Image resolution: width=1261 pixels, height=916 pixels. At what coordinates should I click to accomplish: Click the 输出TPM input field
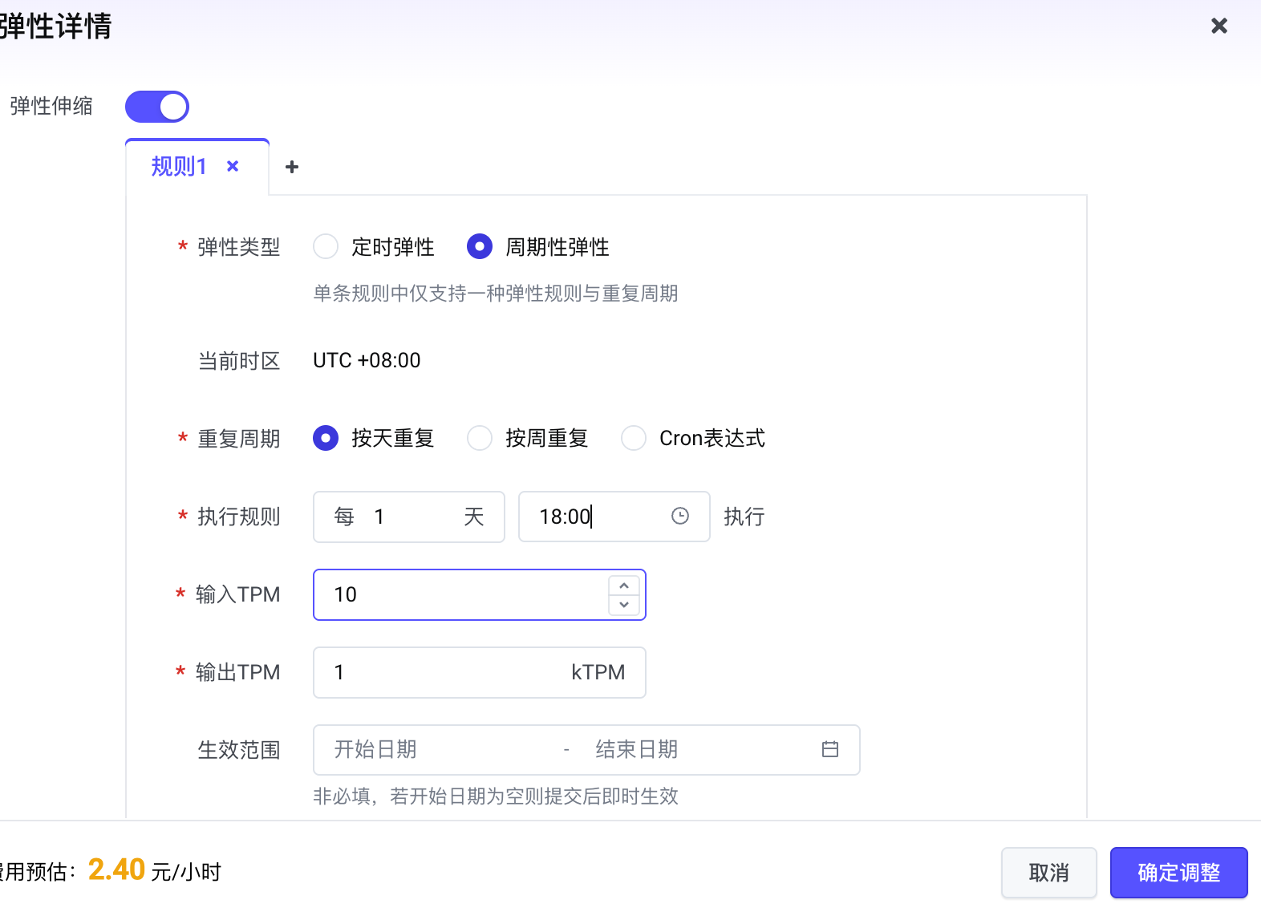(449, 672)
